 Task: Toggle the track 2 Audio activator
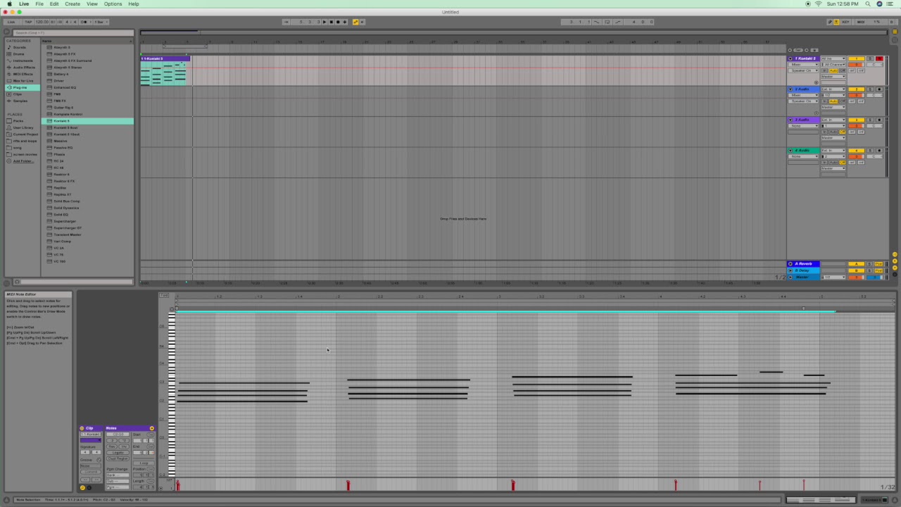coord(856,89)
